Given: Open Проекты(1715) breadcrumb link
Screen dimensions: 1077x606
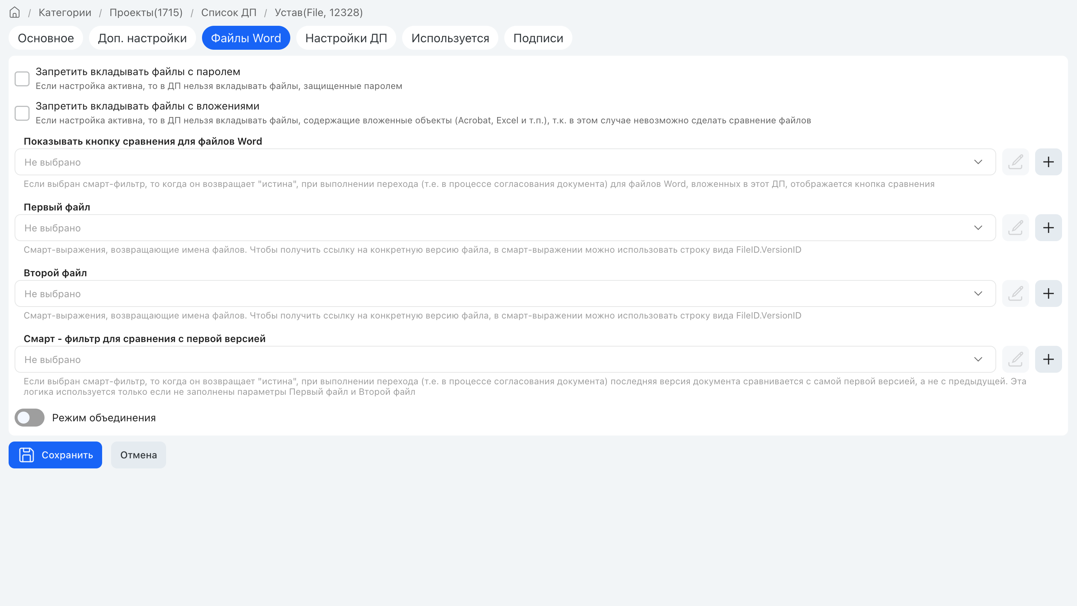Looking at the screenshot, I should [146, 13].
